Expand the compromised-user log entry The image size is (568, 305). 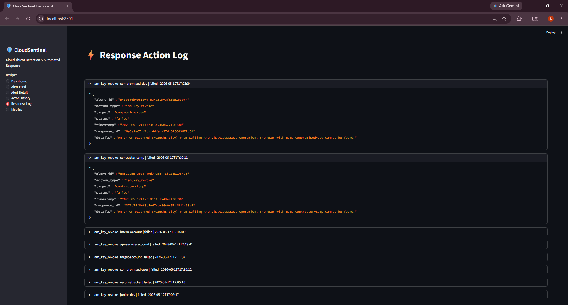pos(316,270)
